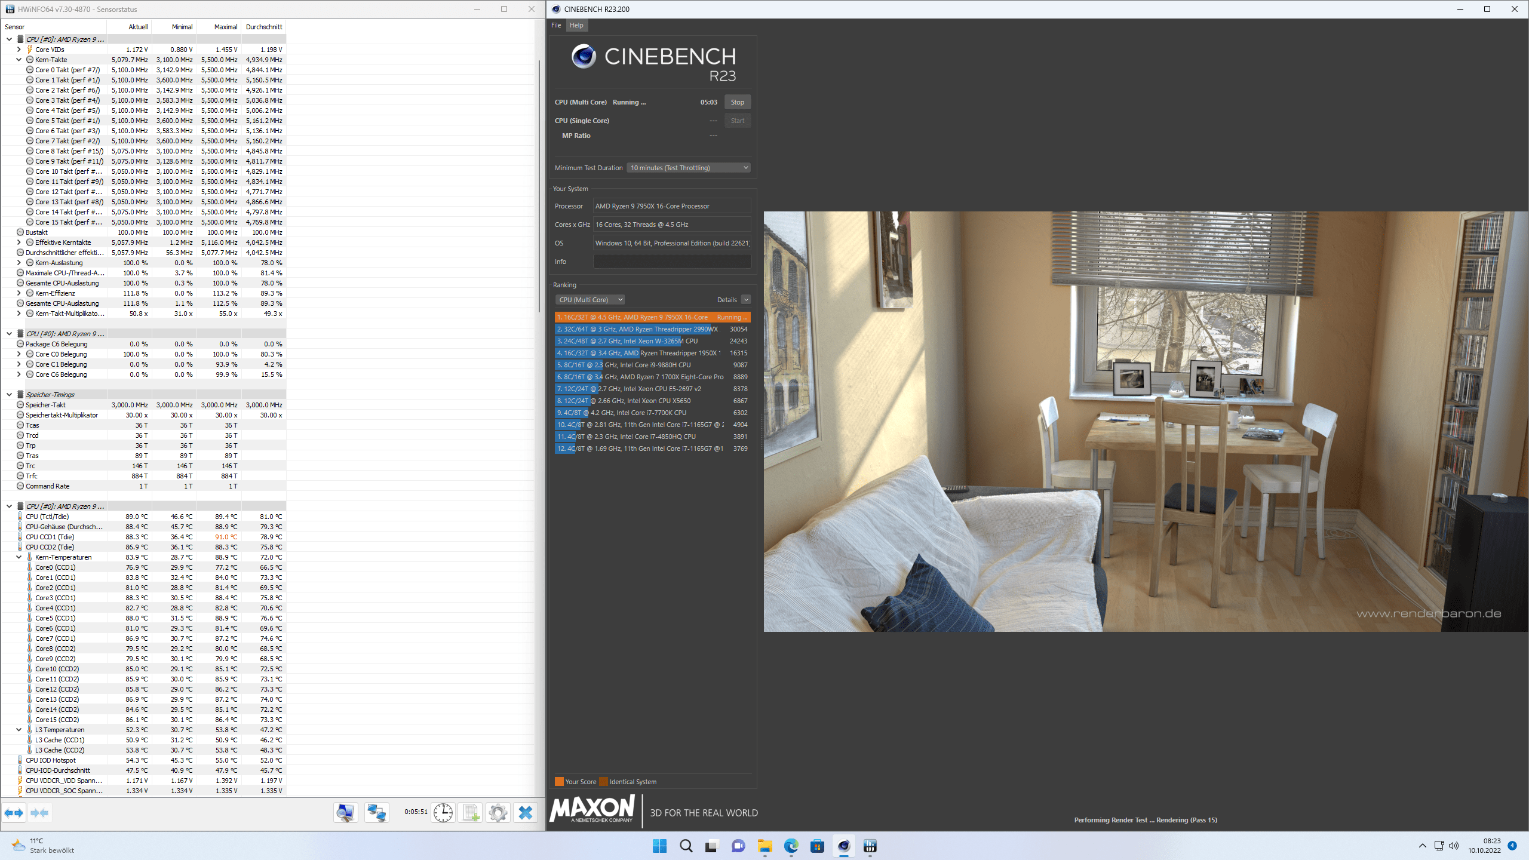The width and height of the screenshot is (1529, 860).
Task: Open the HWiNFO summary window icon
Action: point(346,813)
